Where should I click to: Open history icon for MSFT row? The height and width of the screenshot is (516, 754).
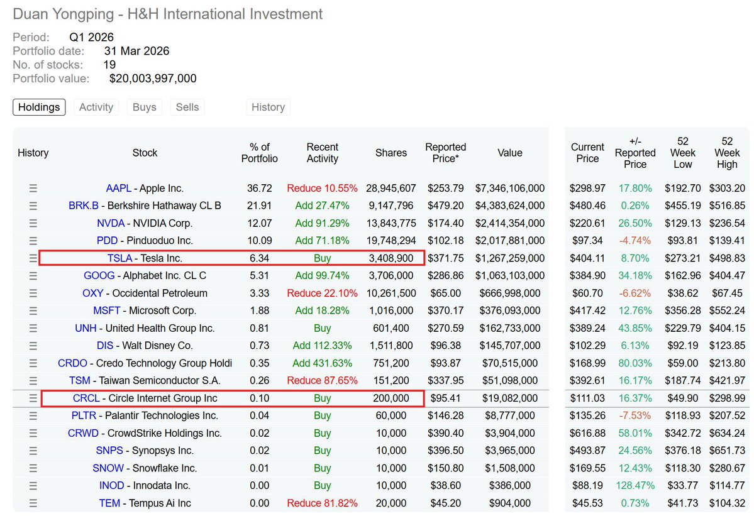pos(33,311)
